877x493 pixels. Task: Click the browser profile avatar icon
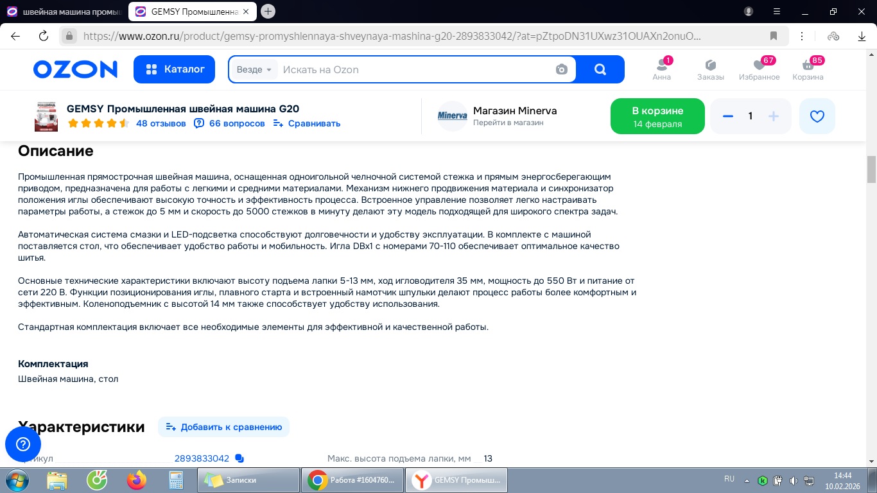(x=749, y=12)
